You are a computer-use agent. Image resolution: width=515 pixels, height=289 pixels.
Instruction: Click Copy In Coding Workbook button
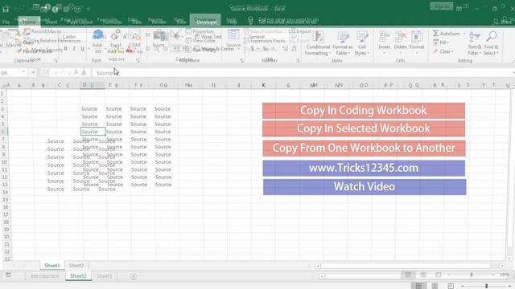tap(364, 111)
